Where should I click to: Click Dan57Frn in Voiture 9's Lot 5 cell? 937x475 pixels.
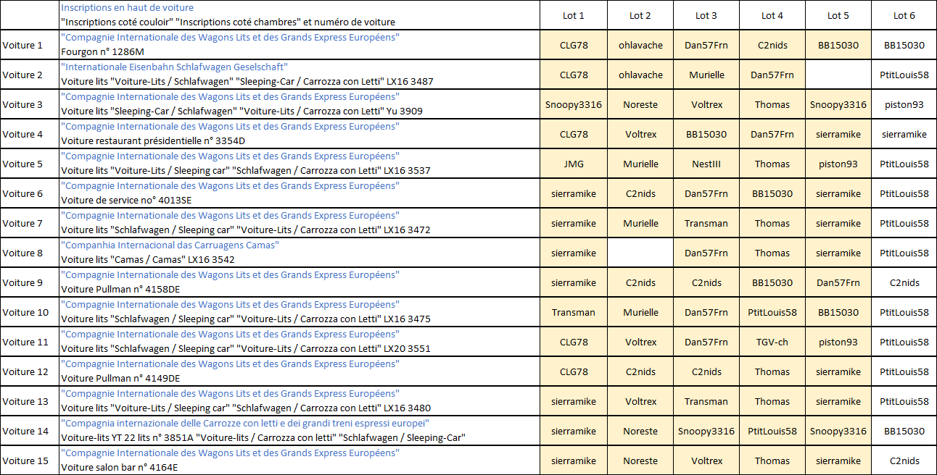[x=838, y=282]
